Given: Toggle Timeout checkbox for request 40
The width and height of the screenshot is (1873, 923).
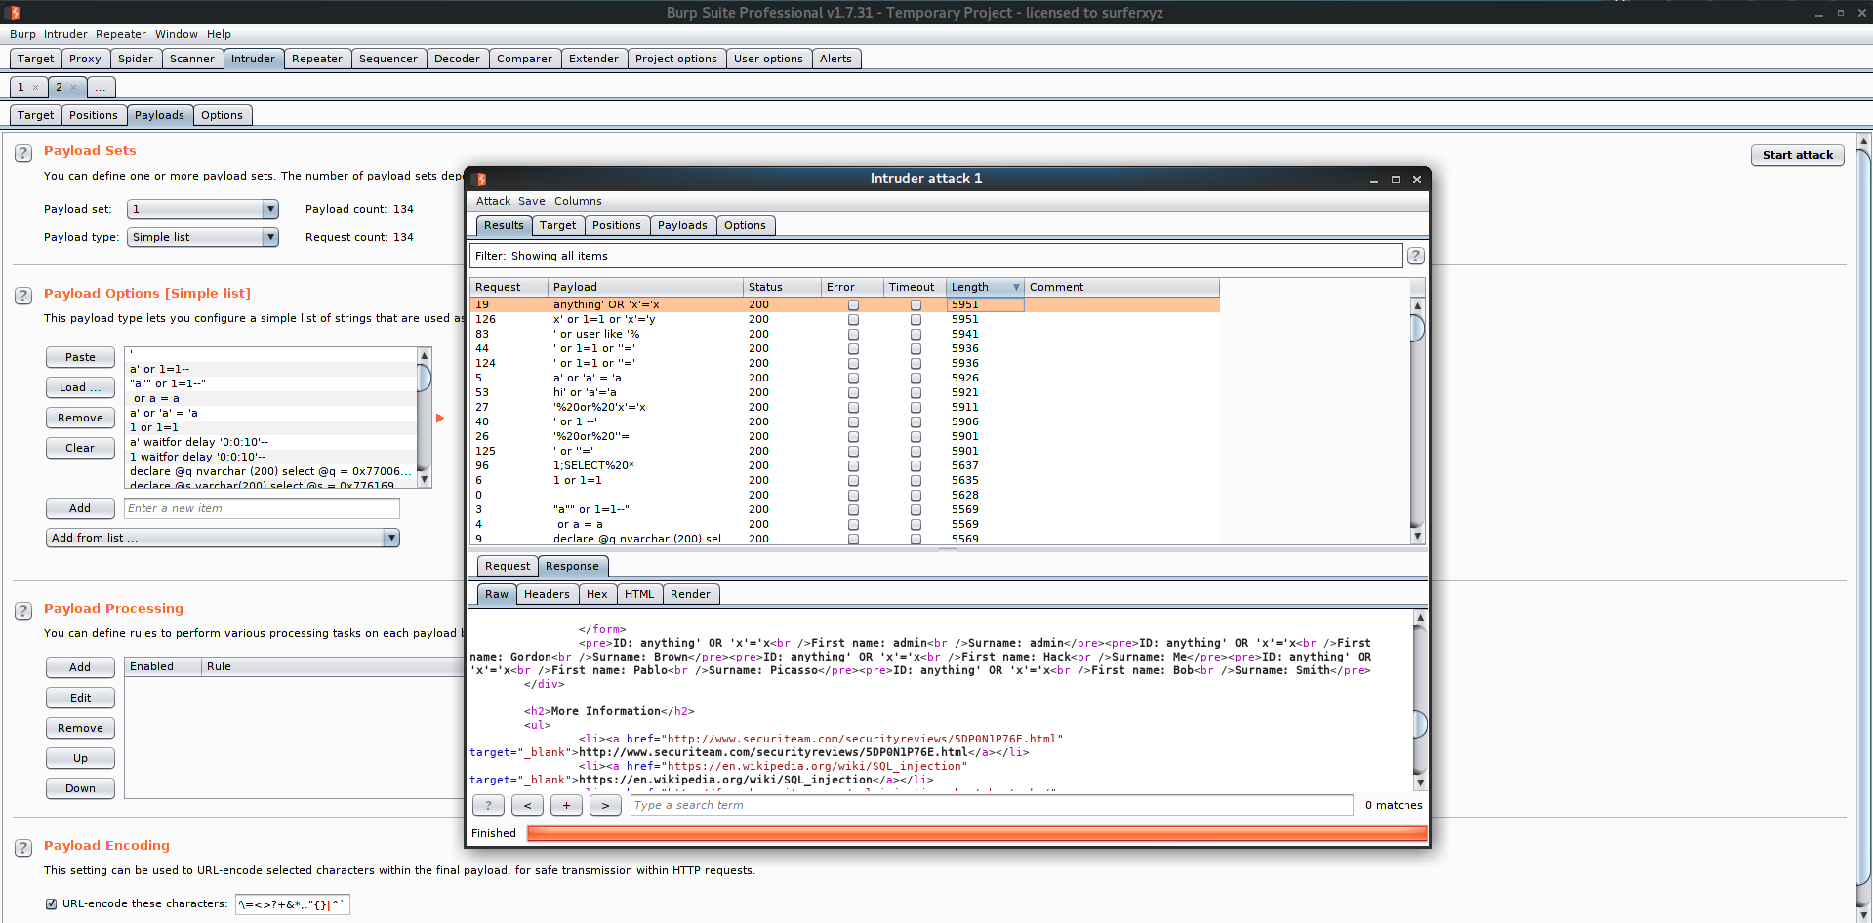Looking at the screenshot, I should [x=916, y=421].
